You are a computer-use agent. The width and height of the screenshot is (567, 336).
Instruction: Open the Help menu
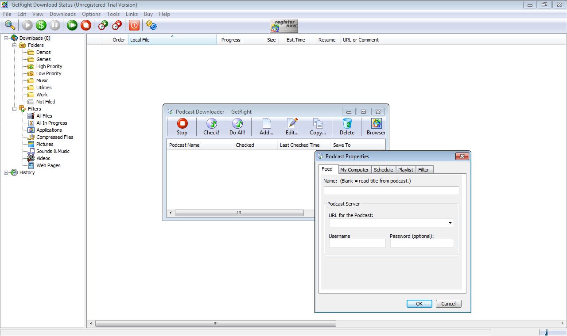164,14
